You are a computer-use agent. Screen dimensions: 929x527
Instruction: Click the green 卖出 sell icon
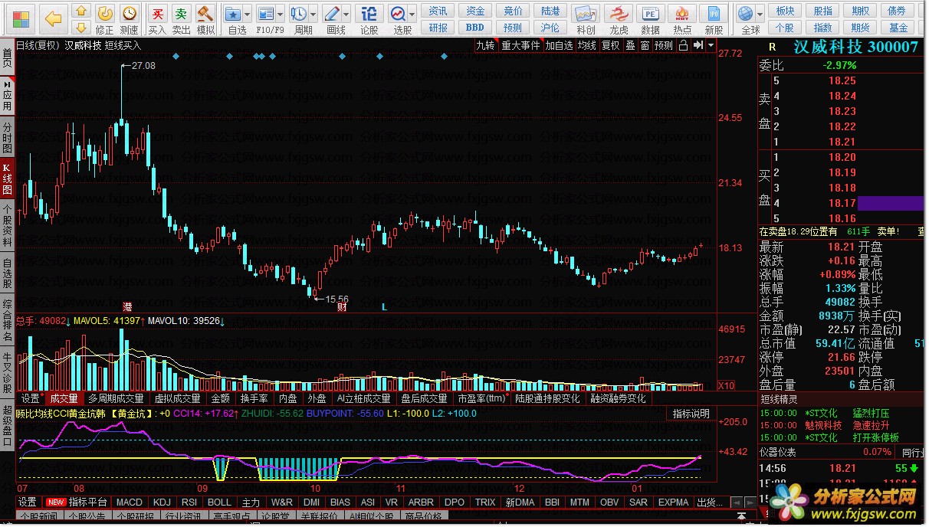tap(181, 13)
